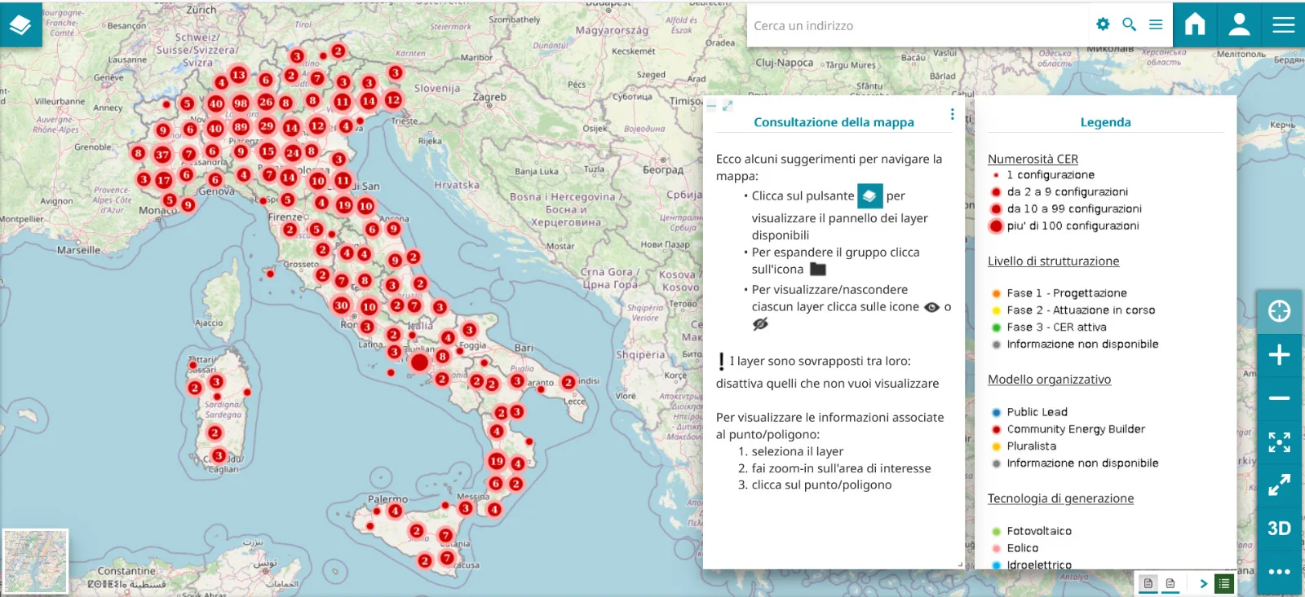Click the eye icon in help text
This screenshot has height=597, width=1305.
click(931, 307)
